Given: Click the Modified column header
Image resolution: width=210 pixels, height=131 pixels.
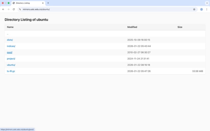Looking at the screenshot, I should [132, 27].
